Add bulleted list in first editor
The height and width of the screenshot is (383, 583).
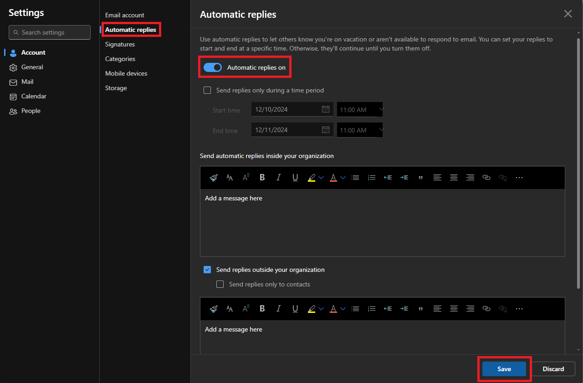355,178
